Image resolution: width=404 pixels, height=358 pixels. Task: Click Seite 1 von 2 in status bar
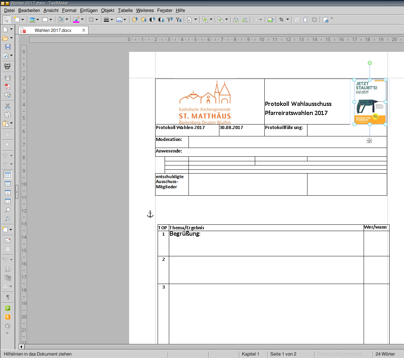click(x=283, y=354)
